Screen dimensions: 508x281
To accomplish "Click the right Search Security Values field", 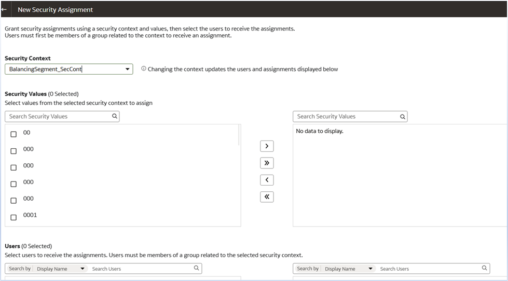I will [346, 117].
